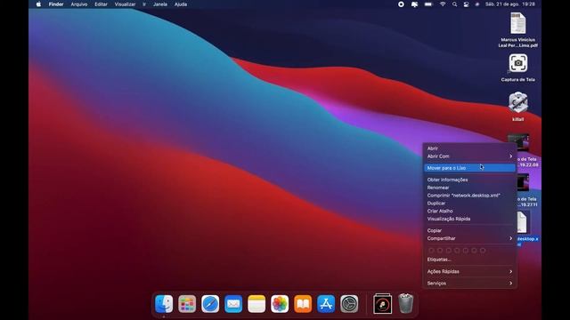The width and height of the screenshot is (570, 320).
Task: Open the Notes app in the Dock
Action: click(x=256, y=304)
